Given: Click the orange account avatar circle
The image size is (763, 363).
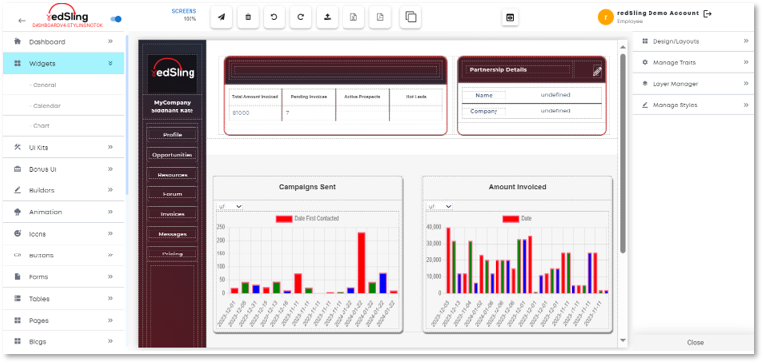Looking at the screenshot, I should (x=606, y=17).
